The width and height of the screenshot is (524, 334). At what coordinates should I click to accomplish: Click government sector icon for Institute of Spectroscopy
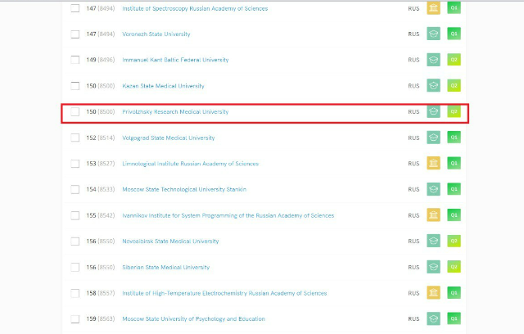(x=433, y=7)
